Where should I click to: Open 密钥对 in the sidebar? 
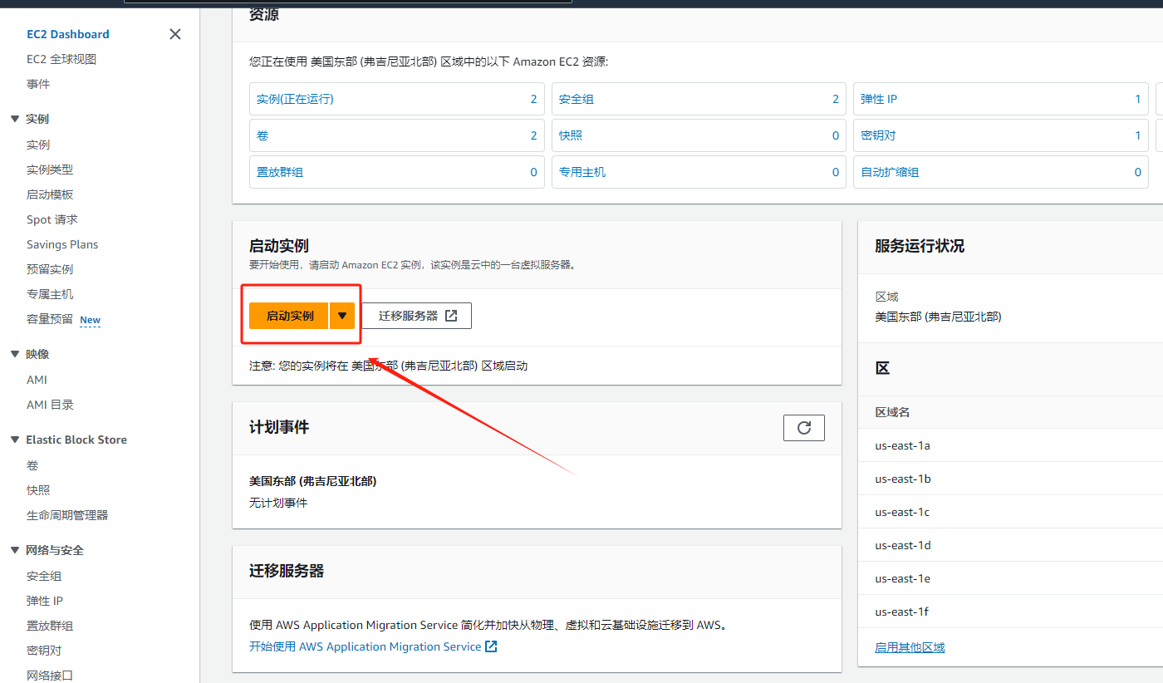pyautogui.click(x=44, y=651)
